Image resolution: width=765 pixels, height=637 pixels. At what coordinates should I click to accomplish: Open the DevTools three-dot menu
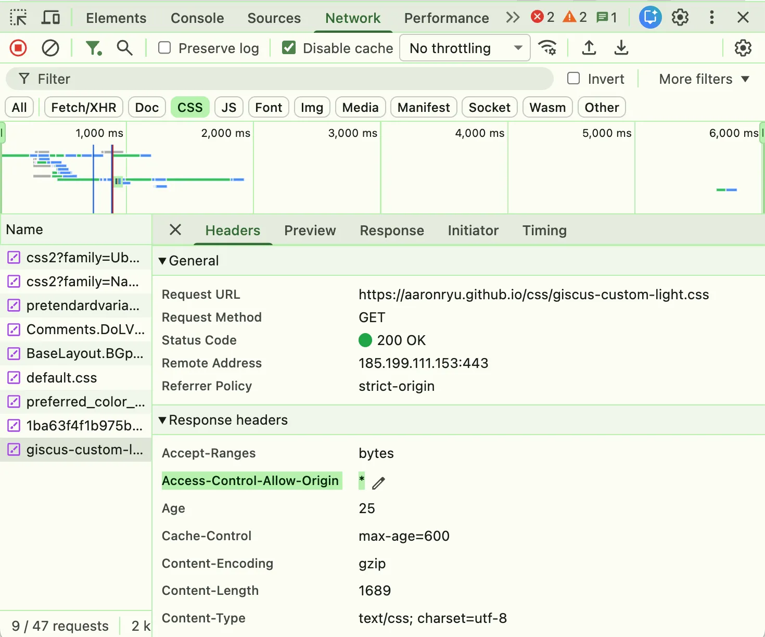point(711,18)
